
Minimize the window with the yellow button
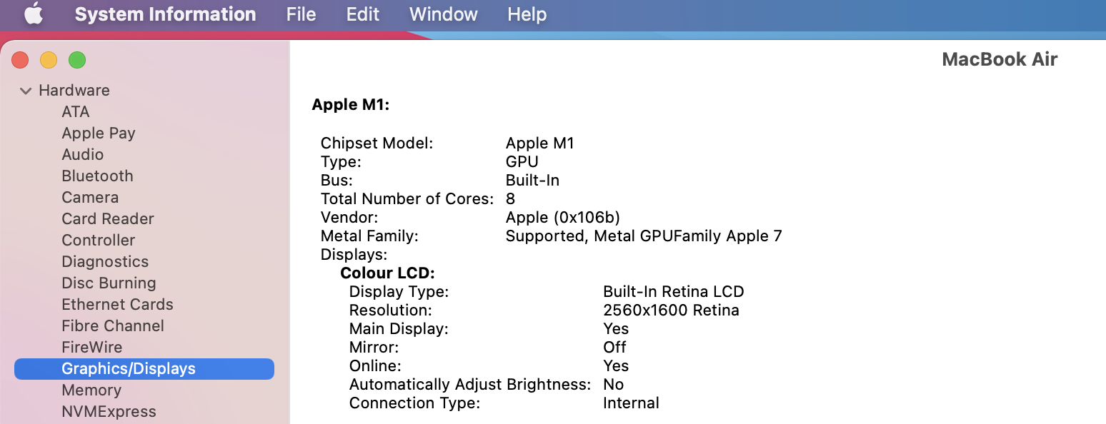tap(49, 60)
